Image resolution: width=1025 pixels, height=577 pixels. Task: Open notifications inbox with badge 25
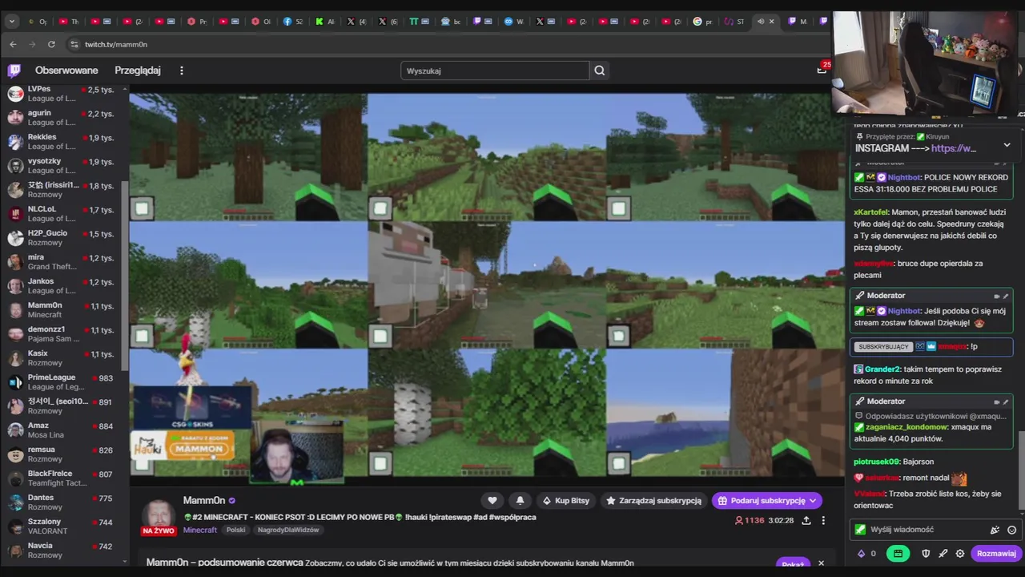coord(822,70)
